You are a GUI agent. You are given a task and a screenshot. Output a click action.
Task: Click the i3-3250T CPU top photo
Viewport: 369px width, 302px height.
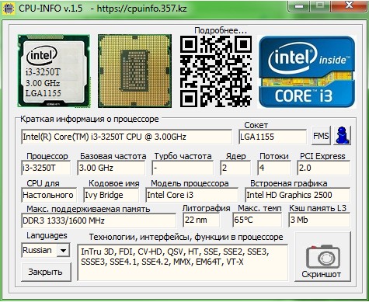pos(54,71)
